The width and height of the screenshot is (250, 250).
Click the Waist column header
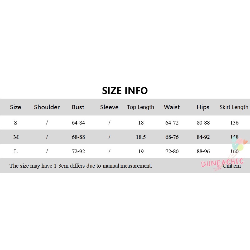pyautogui.click(x=172, y=107)
